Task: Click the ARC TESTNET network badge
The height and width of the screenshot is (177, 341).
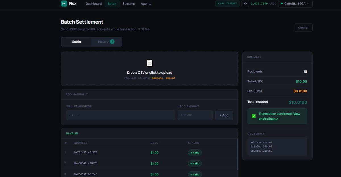Action: 228,4
